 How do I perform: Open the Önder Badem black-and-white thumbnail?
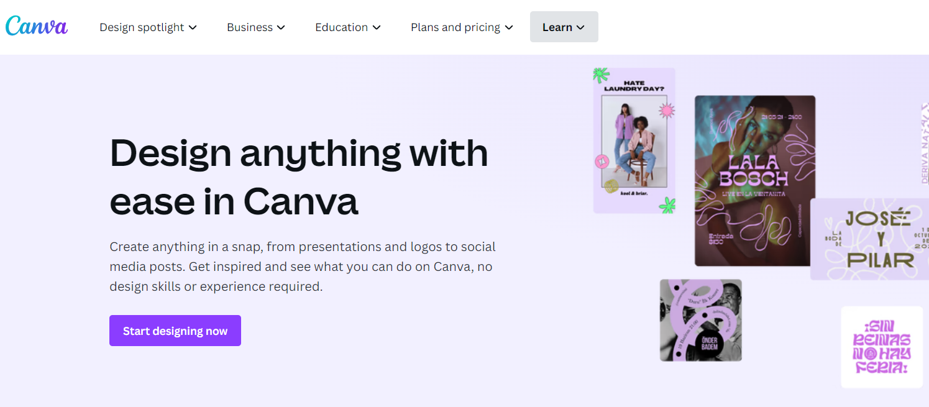pyautogui.click(x=701, y=320)
